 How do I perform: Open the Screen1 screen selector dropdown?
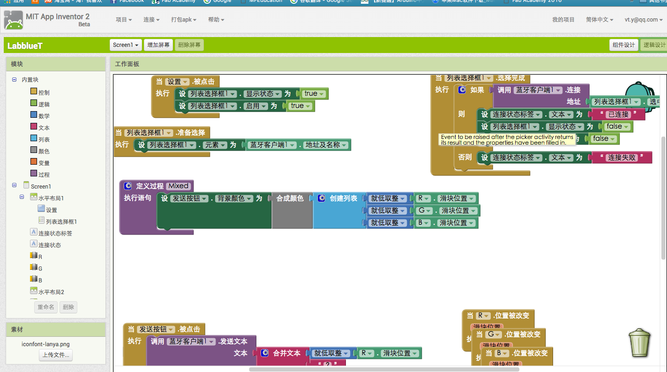tap(126, 45)
